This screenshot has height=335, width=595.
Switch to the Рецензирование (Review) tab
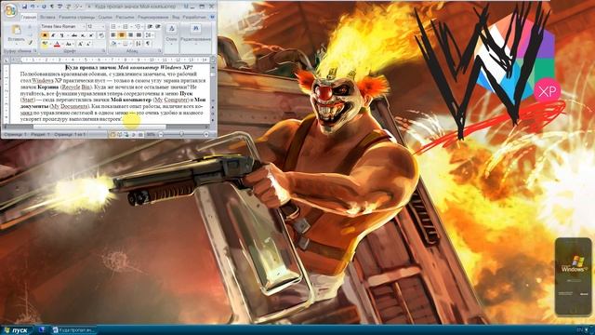[152, 17]
